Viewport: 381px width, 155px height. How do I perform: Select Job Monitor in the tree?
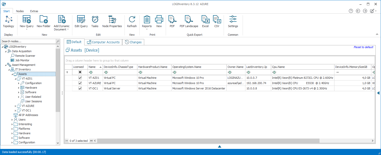pos(22,60)
